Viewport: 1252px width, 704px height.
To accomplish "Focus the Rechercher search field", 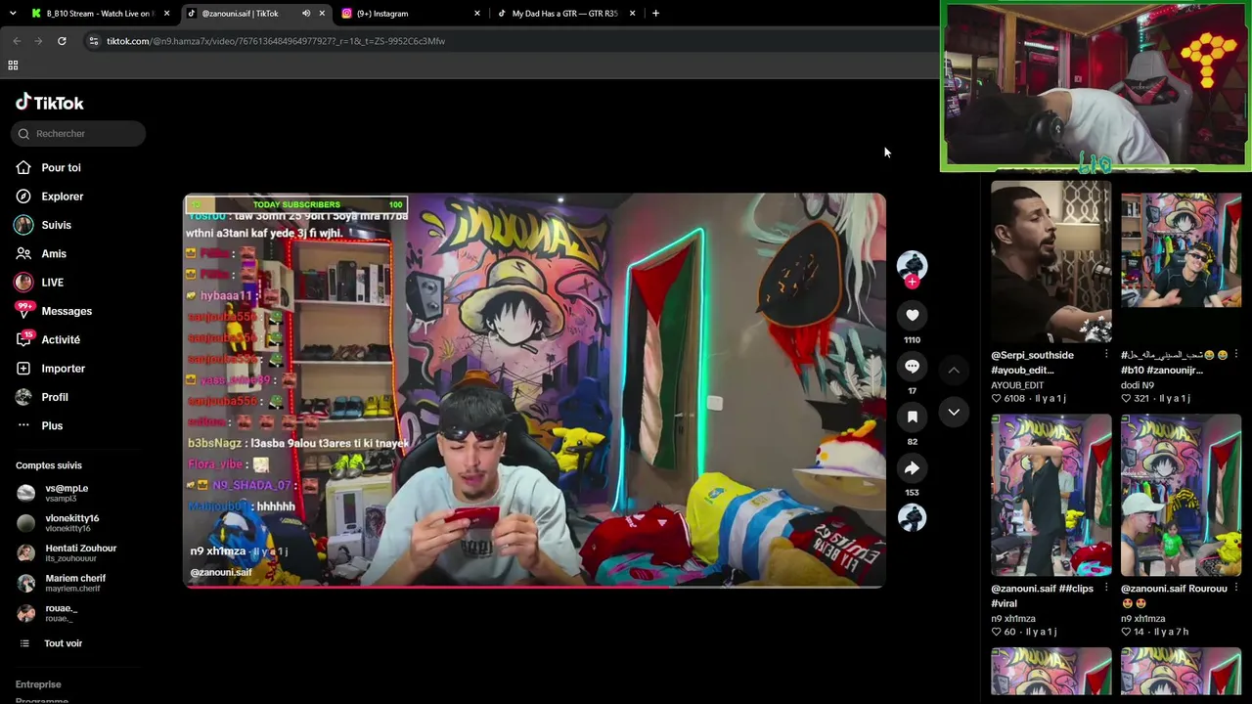I will coord(78,134).
